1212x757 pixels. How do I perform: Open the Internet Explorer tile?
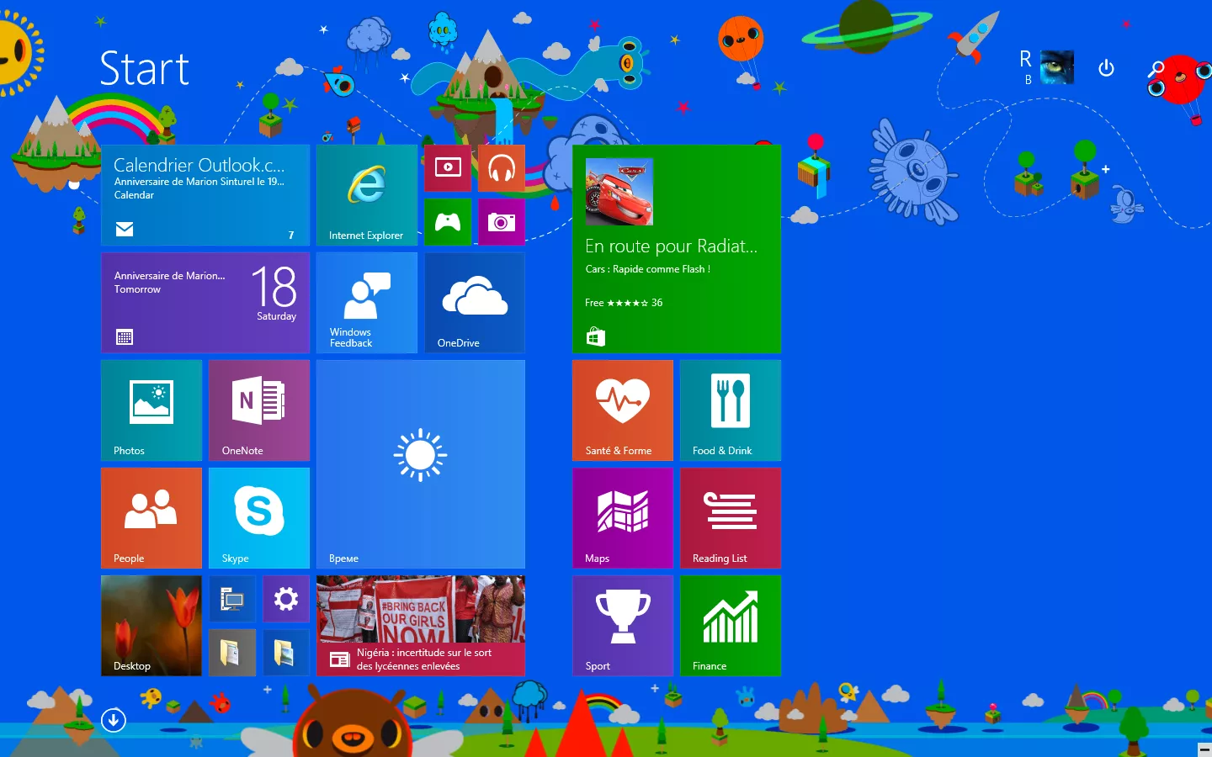point(367,195)
